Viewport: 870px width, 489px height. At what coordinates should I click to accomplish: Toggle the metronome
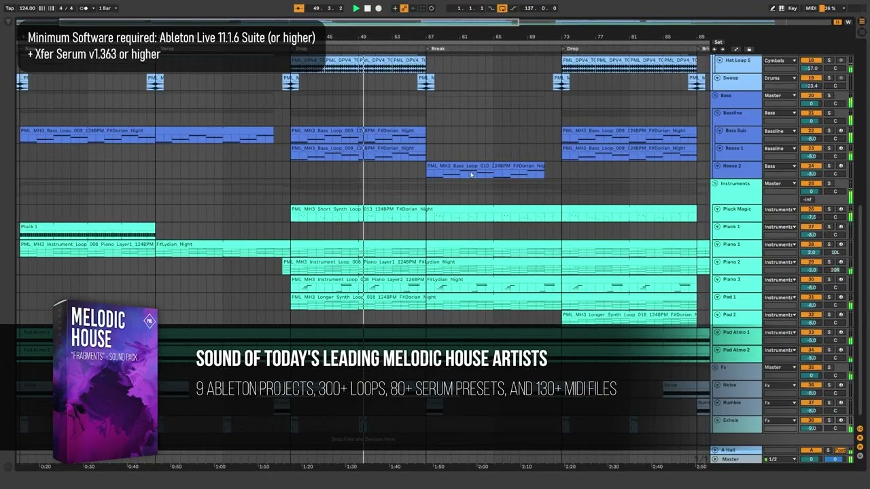click(84, 8)
